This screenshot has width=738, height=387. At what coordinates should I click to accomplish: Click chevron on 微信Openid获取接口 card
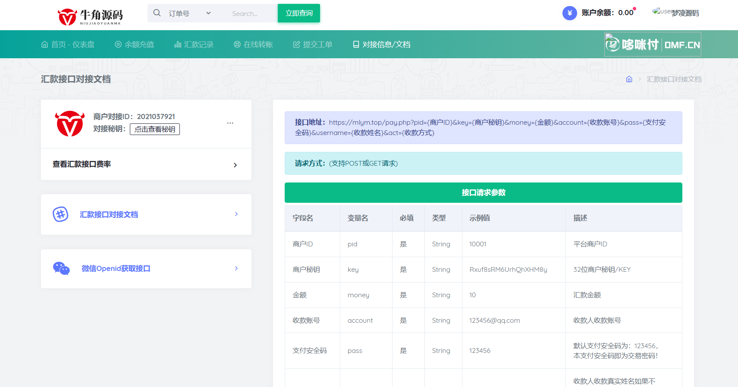point(236,268)
